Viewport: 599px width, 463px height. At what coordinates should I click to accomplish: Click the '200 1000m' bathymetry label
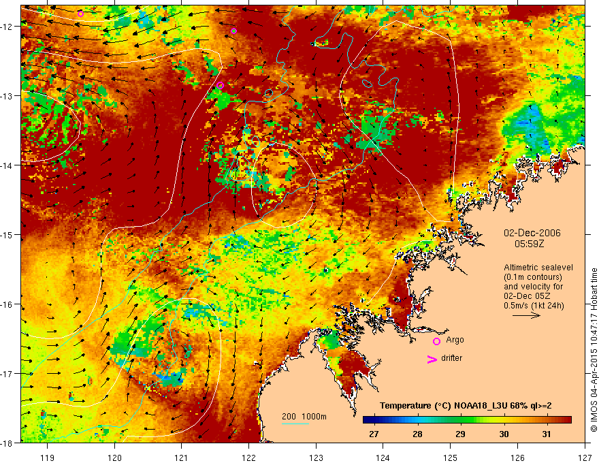pyautogui.click(x=304, y=417)
